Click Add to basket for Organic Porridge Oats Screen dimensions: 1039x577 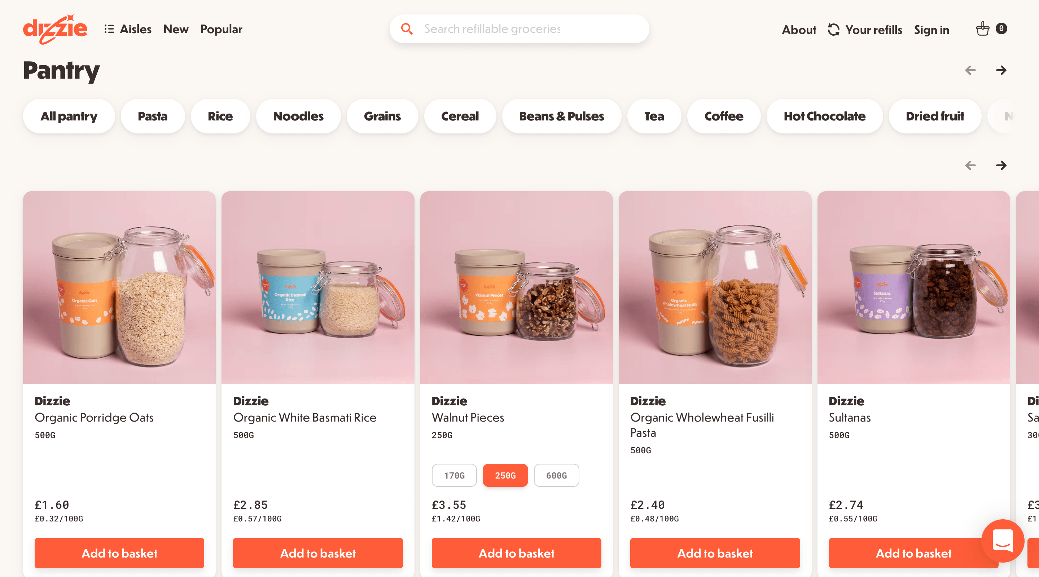119,553
